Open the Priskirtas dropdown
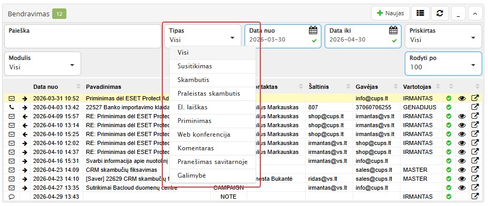This screenshot has height=206, width=488. [x=443, y=36]
